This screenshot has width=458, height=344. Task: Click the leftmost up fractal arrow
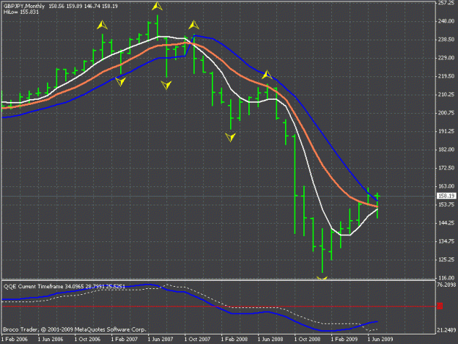103,25
